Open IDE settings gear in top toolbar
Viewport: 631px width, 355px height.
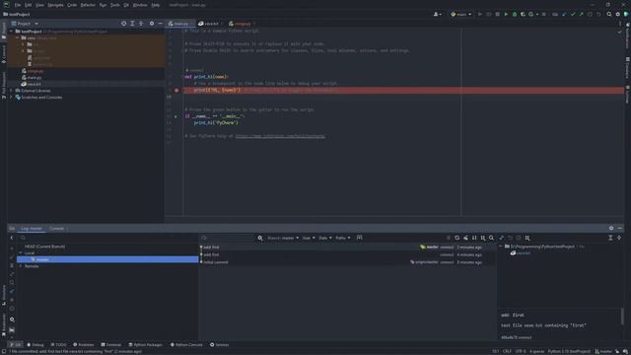[x=618, y=14]
